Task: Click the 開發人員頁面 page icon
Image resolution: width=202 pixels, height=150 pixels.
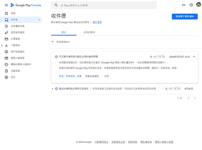Action: click(x=6, y=58)
